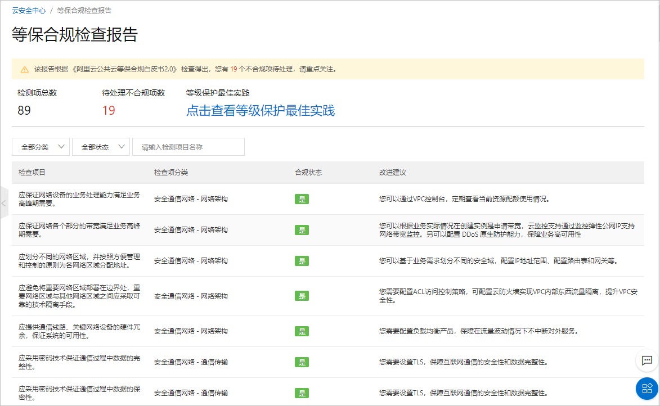Click green 是 badge for 划分网络区域 row
660x406 pixels.
tap(302, 261)
